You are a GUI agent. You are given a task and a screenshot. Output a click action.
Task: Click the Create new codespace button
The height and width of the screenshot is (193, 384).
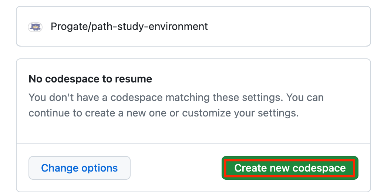click(290, 168)
